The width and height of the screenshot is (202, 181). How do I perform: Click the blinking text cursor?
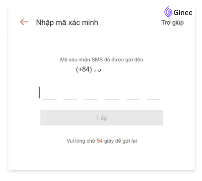click(39, 93)
